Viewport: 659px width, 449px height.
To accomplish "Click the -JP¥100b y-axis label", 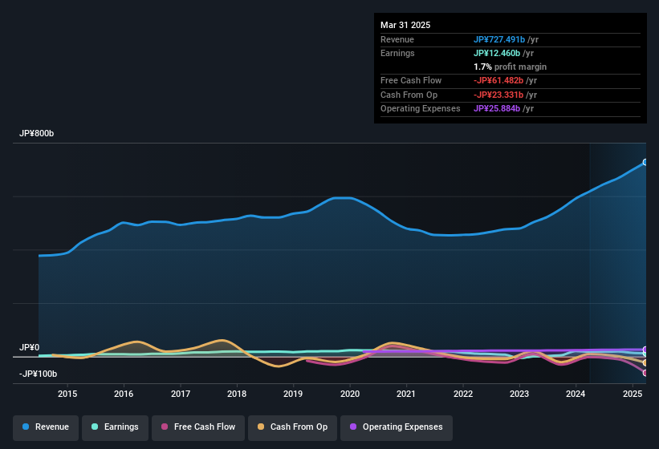I will (x=38, y=374).
